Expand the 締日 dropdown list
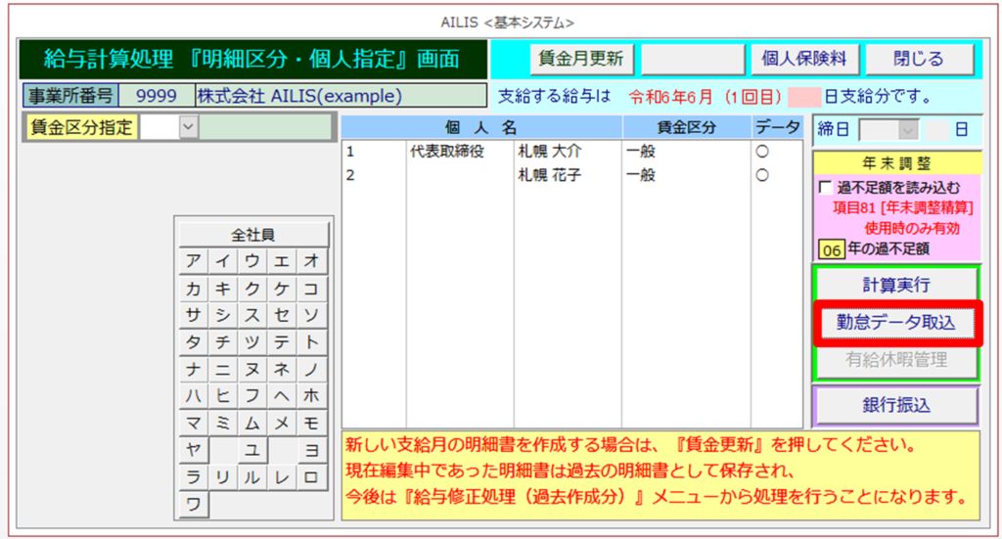 click(908, 128)
